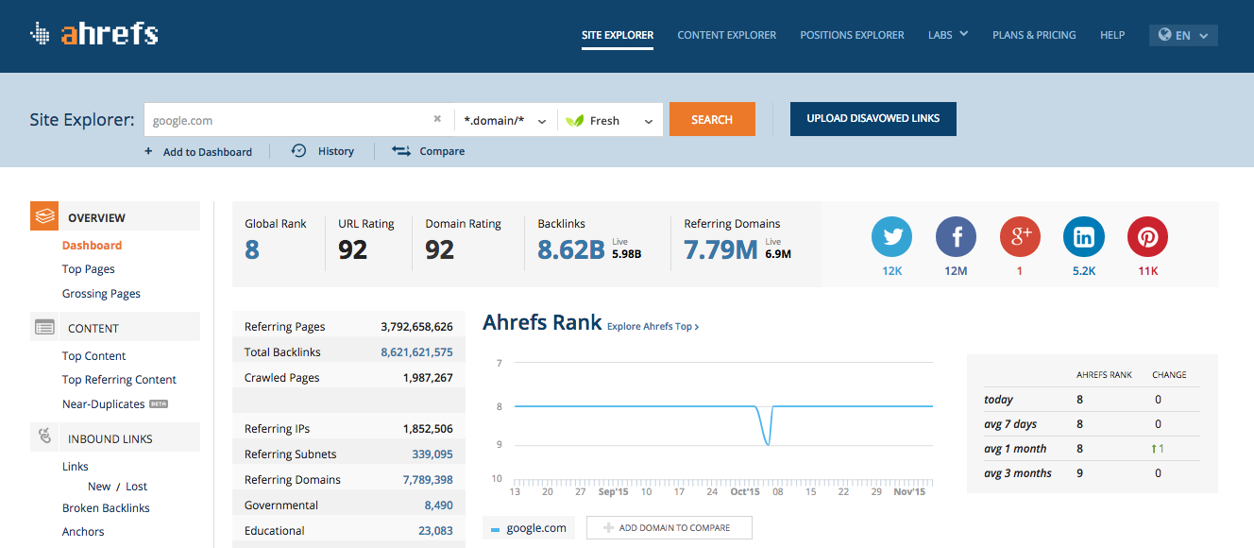
Task: Open Broken Backlinks in sidebar
Action: [106, 508]
